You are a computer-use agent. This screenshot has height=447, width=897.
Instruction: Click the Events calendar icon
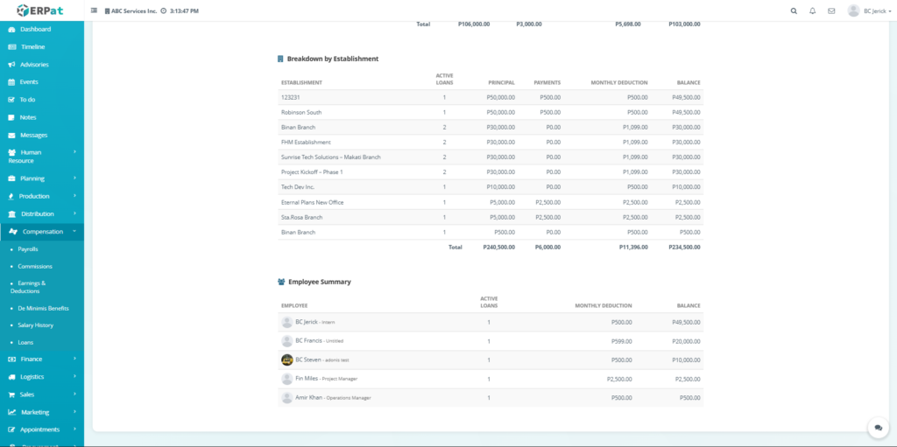click(x=11, y=81)
